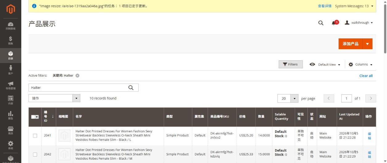387x163 pixels.
Task: Open the Dashboard (控制面板) sidebar menu
Action: coord(10,26)
